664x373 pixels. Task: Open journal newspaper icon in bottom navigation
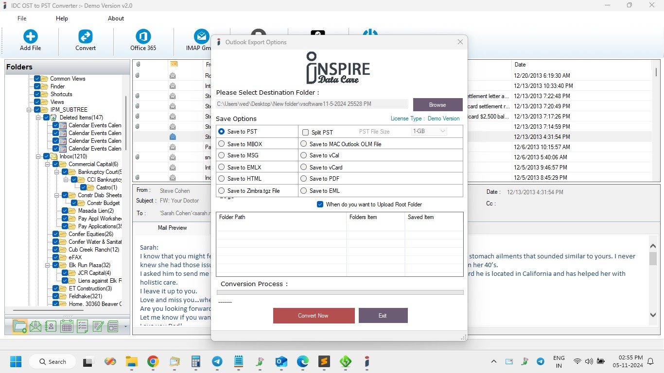click(113, 326)
